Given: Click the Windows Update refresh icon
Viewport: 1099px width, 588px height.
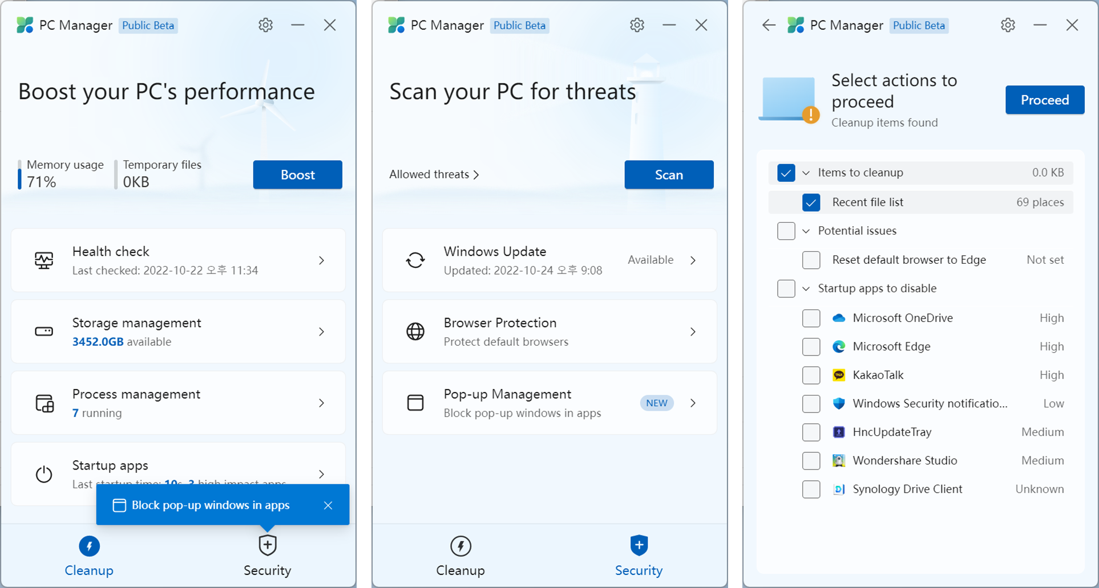Looking at the screenshot, I should pyautogui.click(x=415, y=260).
